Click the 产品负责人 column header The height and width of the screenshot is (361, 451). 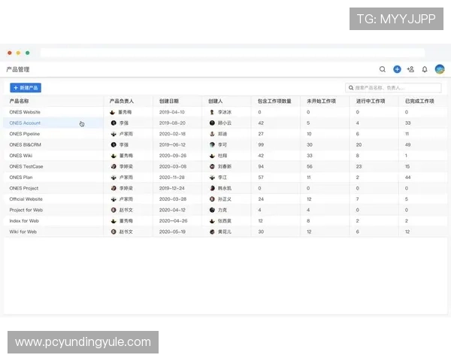click(x=121, y=101)
